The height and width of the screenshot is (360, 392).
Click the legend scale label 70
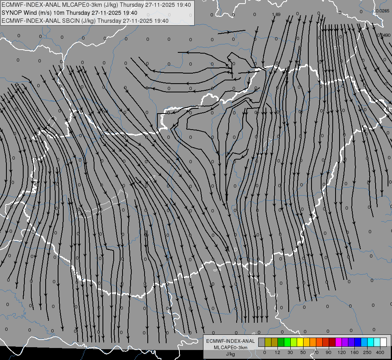tap(316, 352)
